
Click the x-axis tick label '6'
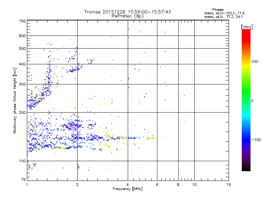[157, 185]
